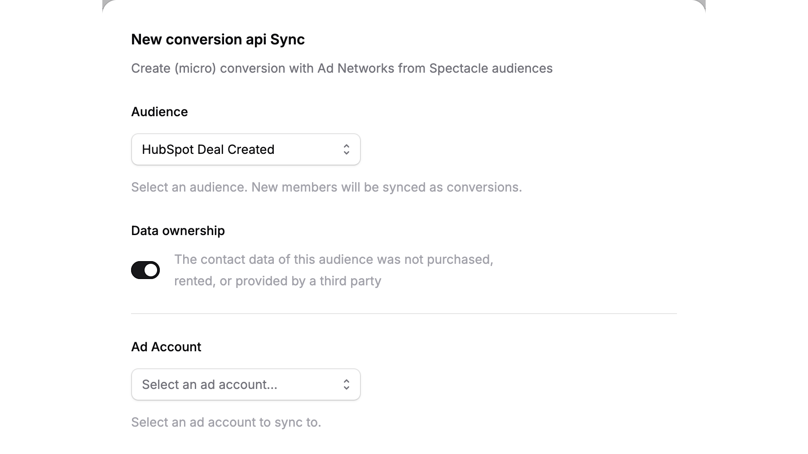Screen dimensions: 808x454
Task: Select the "HubSpot Deal Created" combo box
Action: coord(246,149)
